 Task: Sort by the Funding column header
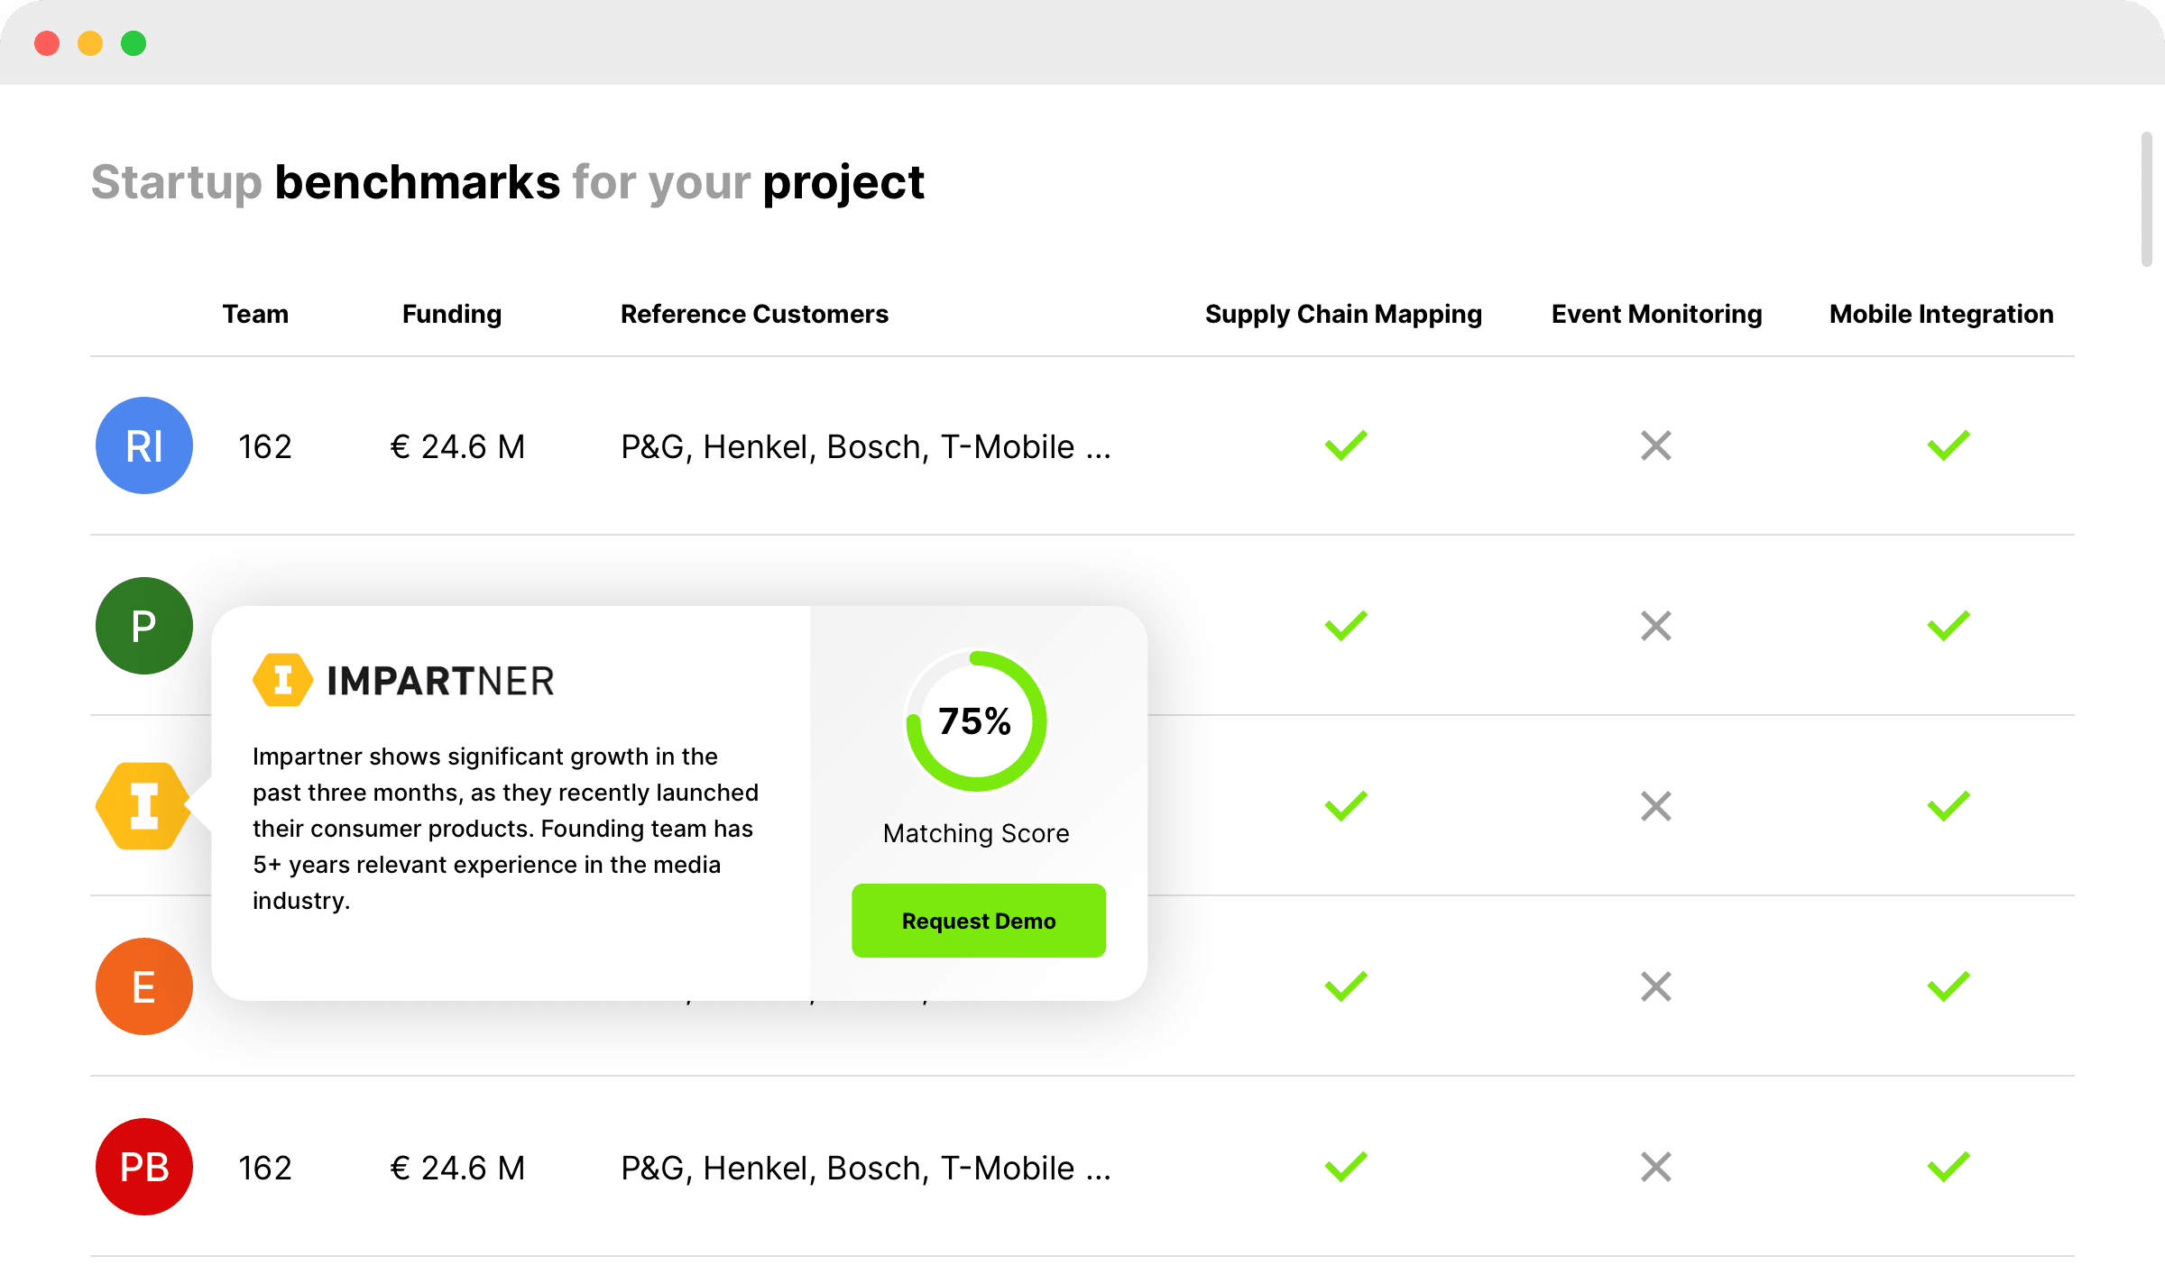(451, 314)
